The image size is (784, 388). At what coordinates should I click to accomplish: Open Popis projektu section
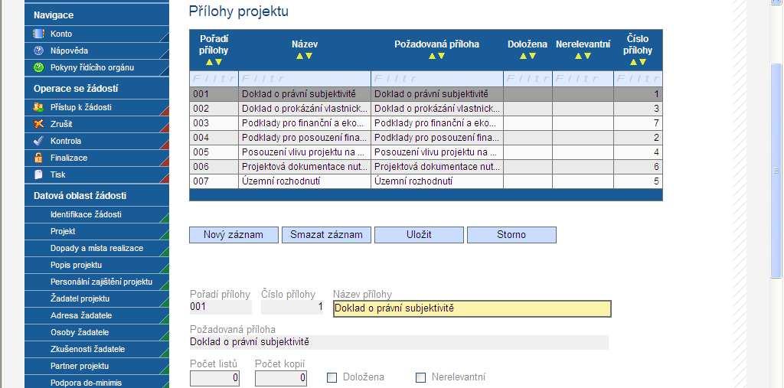[96, 265]
